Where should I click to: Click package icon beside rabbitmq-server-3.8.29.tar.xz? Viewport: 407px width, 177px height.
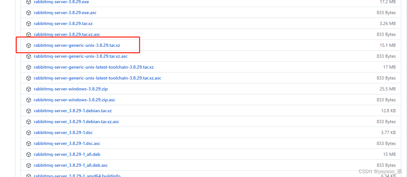pos(29,24)
